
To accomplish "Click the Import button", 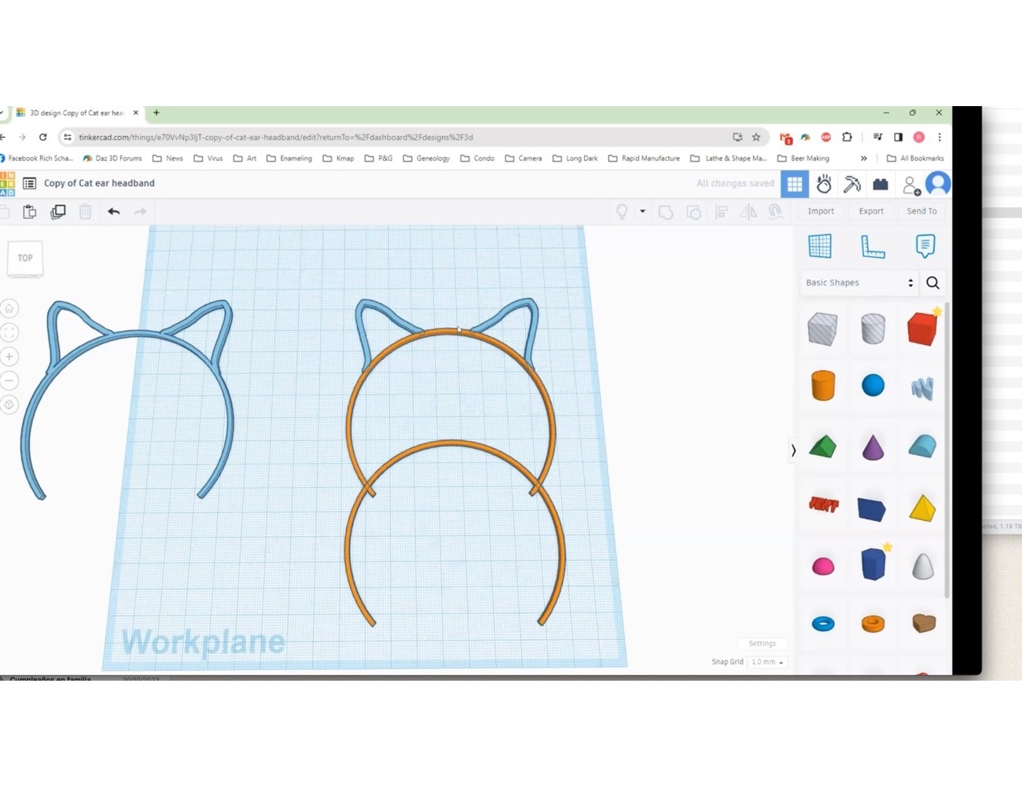I will 820,211.
